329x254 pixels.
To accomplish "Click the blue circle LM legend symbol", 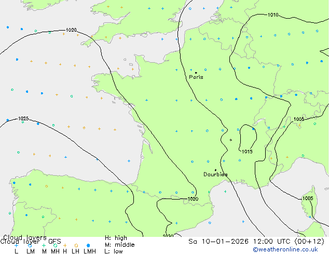I will (x=30, y=245).
